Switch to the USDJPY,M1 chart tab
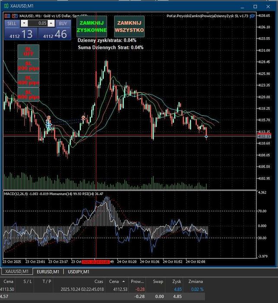Image resolution: width=278 pixels, height=303 pixels. (79, 272)
